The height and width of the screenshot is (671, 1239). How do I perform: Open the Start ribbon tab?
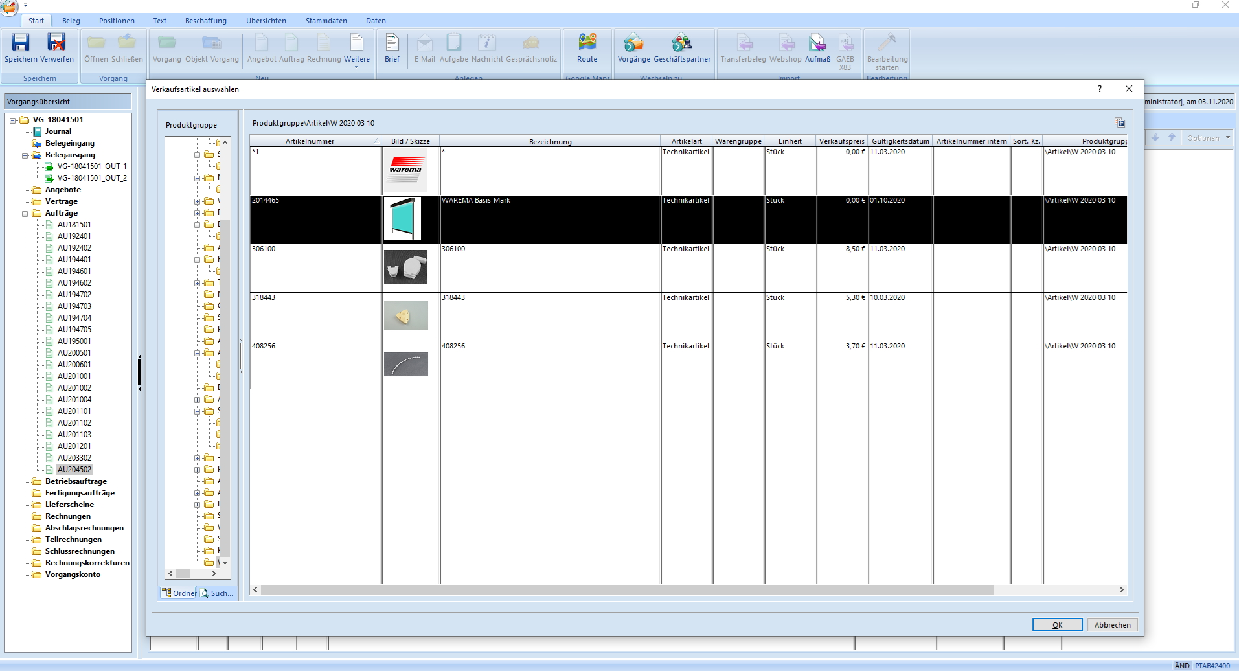[x=36, y=21]
